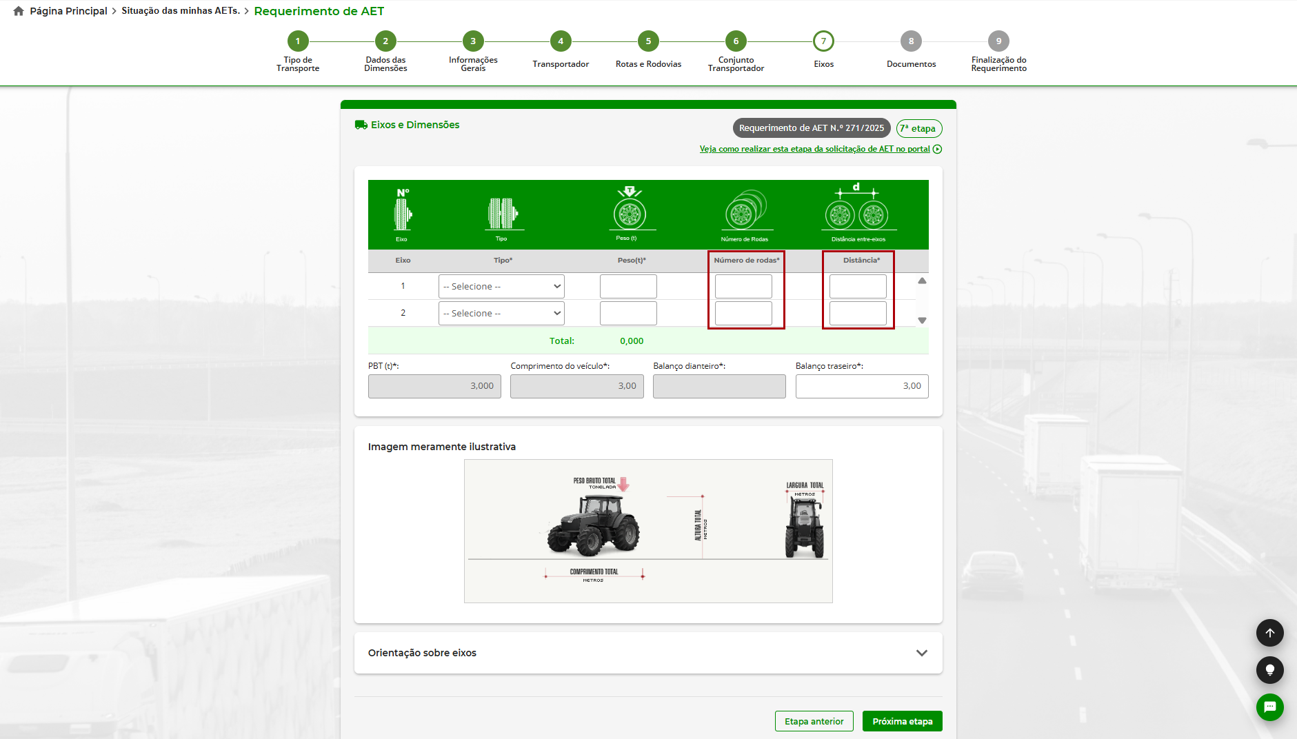
Task: Open the portal tutorial link
Action: (814, 149)
